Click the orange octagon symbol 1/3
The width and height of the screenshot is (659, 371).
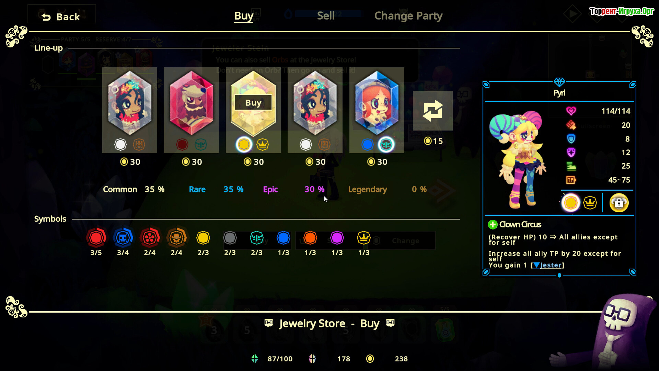click(310, 238)
